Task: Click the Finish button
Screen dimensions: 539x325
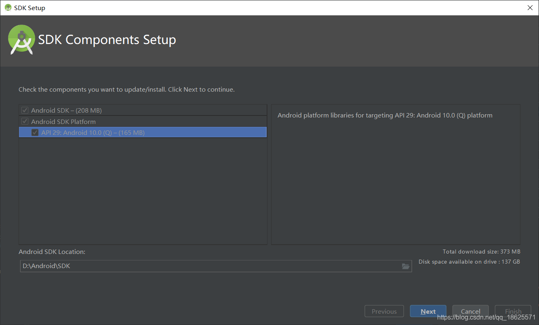Action: tap(513, 311)
